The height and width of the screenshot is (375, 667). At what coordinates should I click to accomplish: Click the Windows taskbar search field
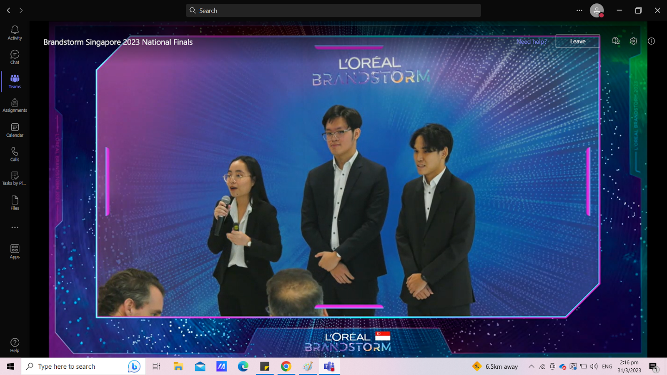point(83,366)
